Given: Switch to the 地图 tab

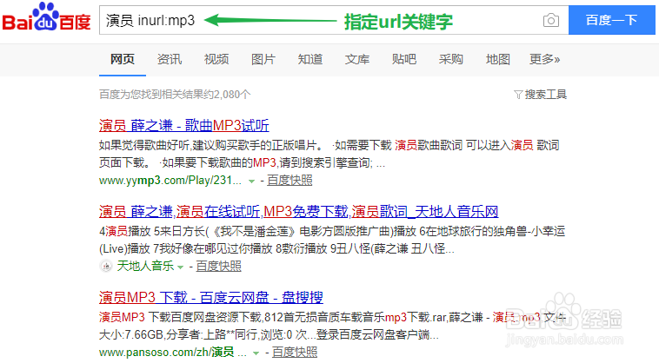Looking at the screenshot, I should click(498, 60).
